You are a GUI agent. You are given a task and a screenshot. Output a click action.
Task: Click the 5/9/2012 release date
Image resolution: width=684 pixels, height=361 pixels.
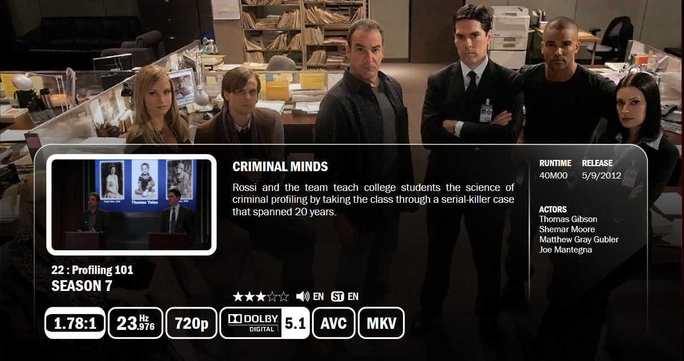601,175
